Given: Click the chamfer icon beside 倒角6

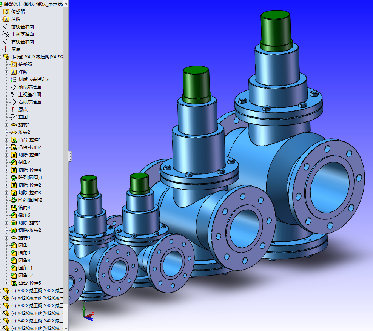Looking at the screenshot, I should 14,215.
